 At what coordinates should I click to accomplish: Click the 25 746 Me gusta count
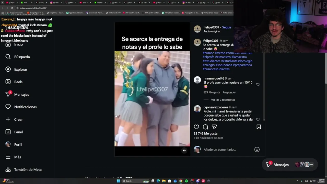(205, 133)
